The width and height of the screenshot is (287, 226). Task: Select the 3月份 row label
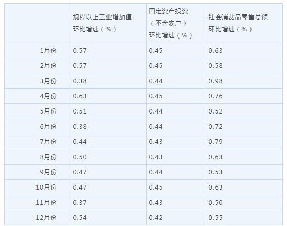point(48,81)
